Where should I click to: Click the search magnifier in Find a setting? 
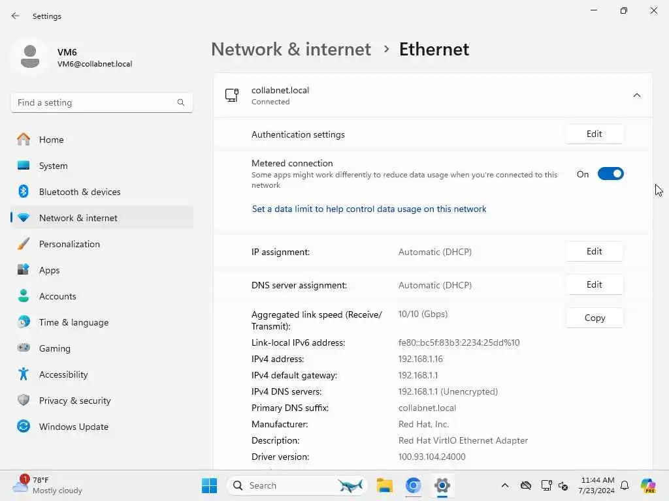[181, 102]
